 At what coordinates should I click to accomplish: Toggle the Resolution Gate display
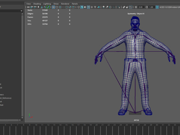[60, 7]
